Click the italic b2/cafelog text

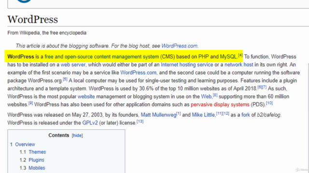[268, 115]
